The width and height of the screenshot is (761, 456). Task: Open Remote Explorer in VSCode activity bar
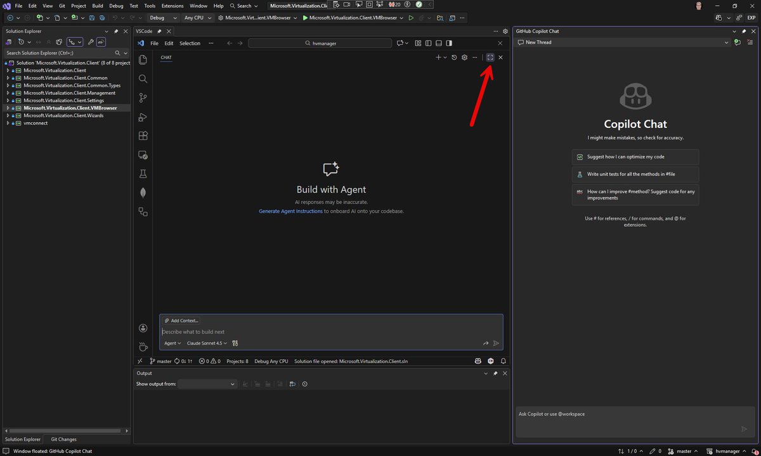143,155
